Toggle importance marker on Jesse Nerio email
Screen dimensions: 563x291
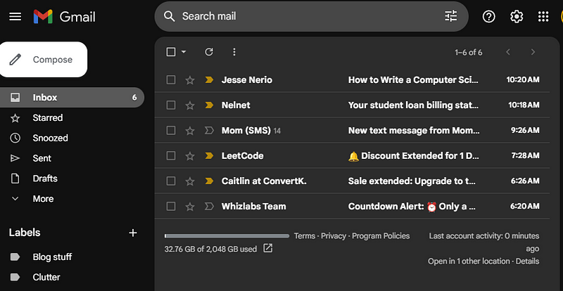[209, 79]
